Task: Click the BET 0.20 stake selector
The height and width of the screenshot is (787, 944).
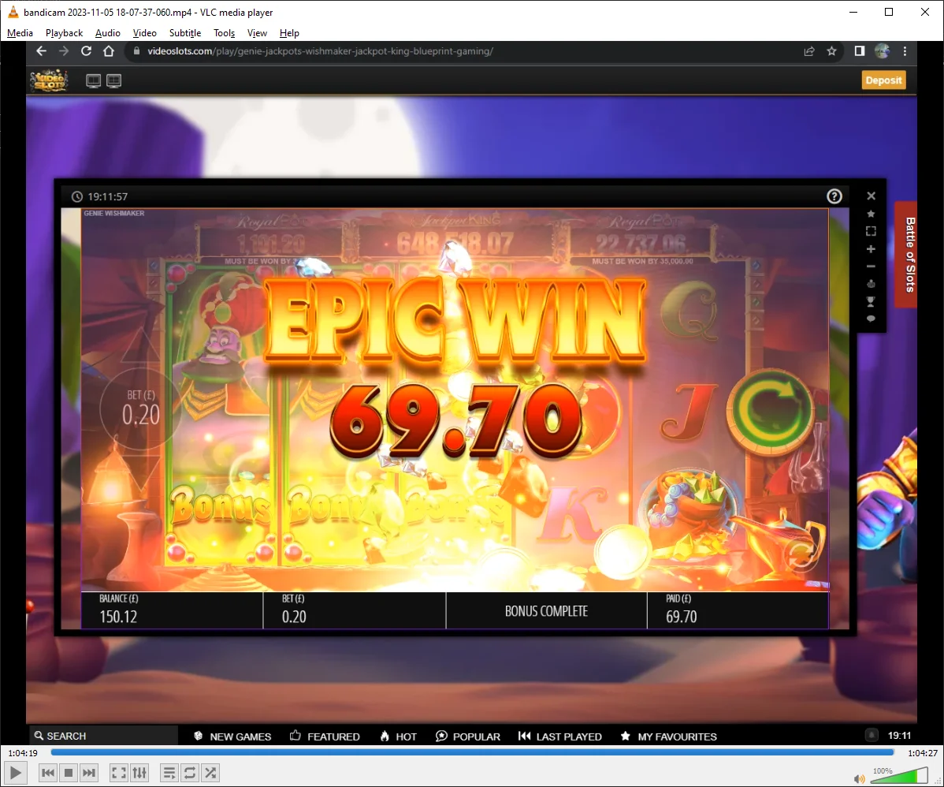Action: click(140, 408)
